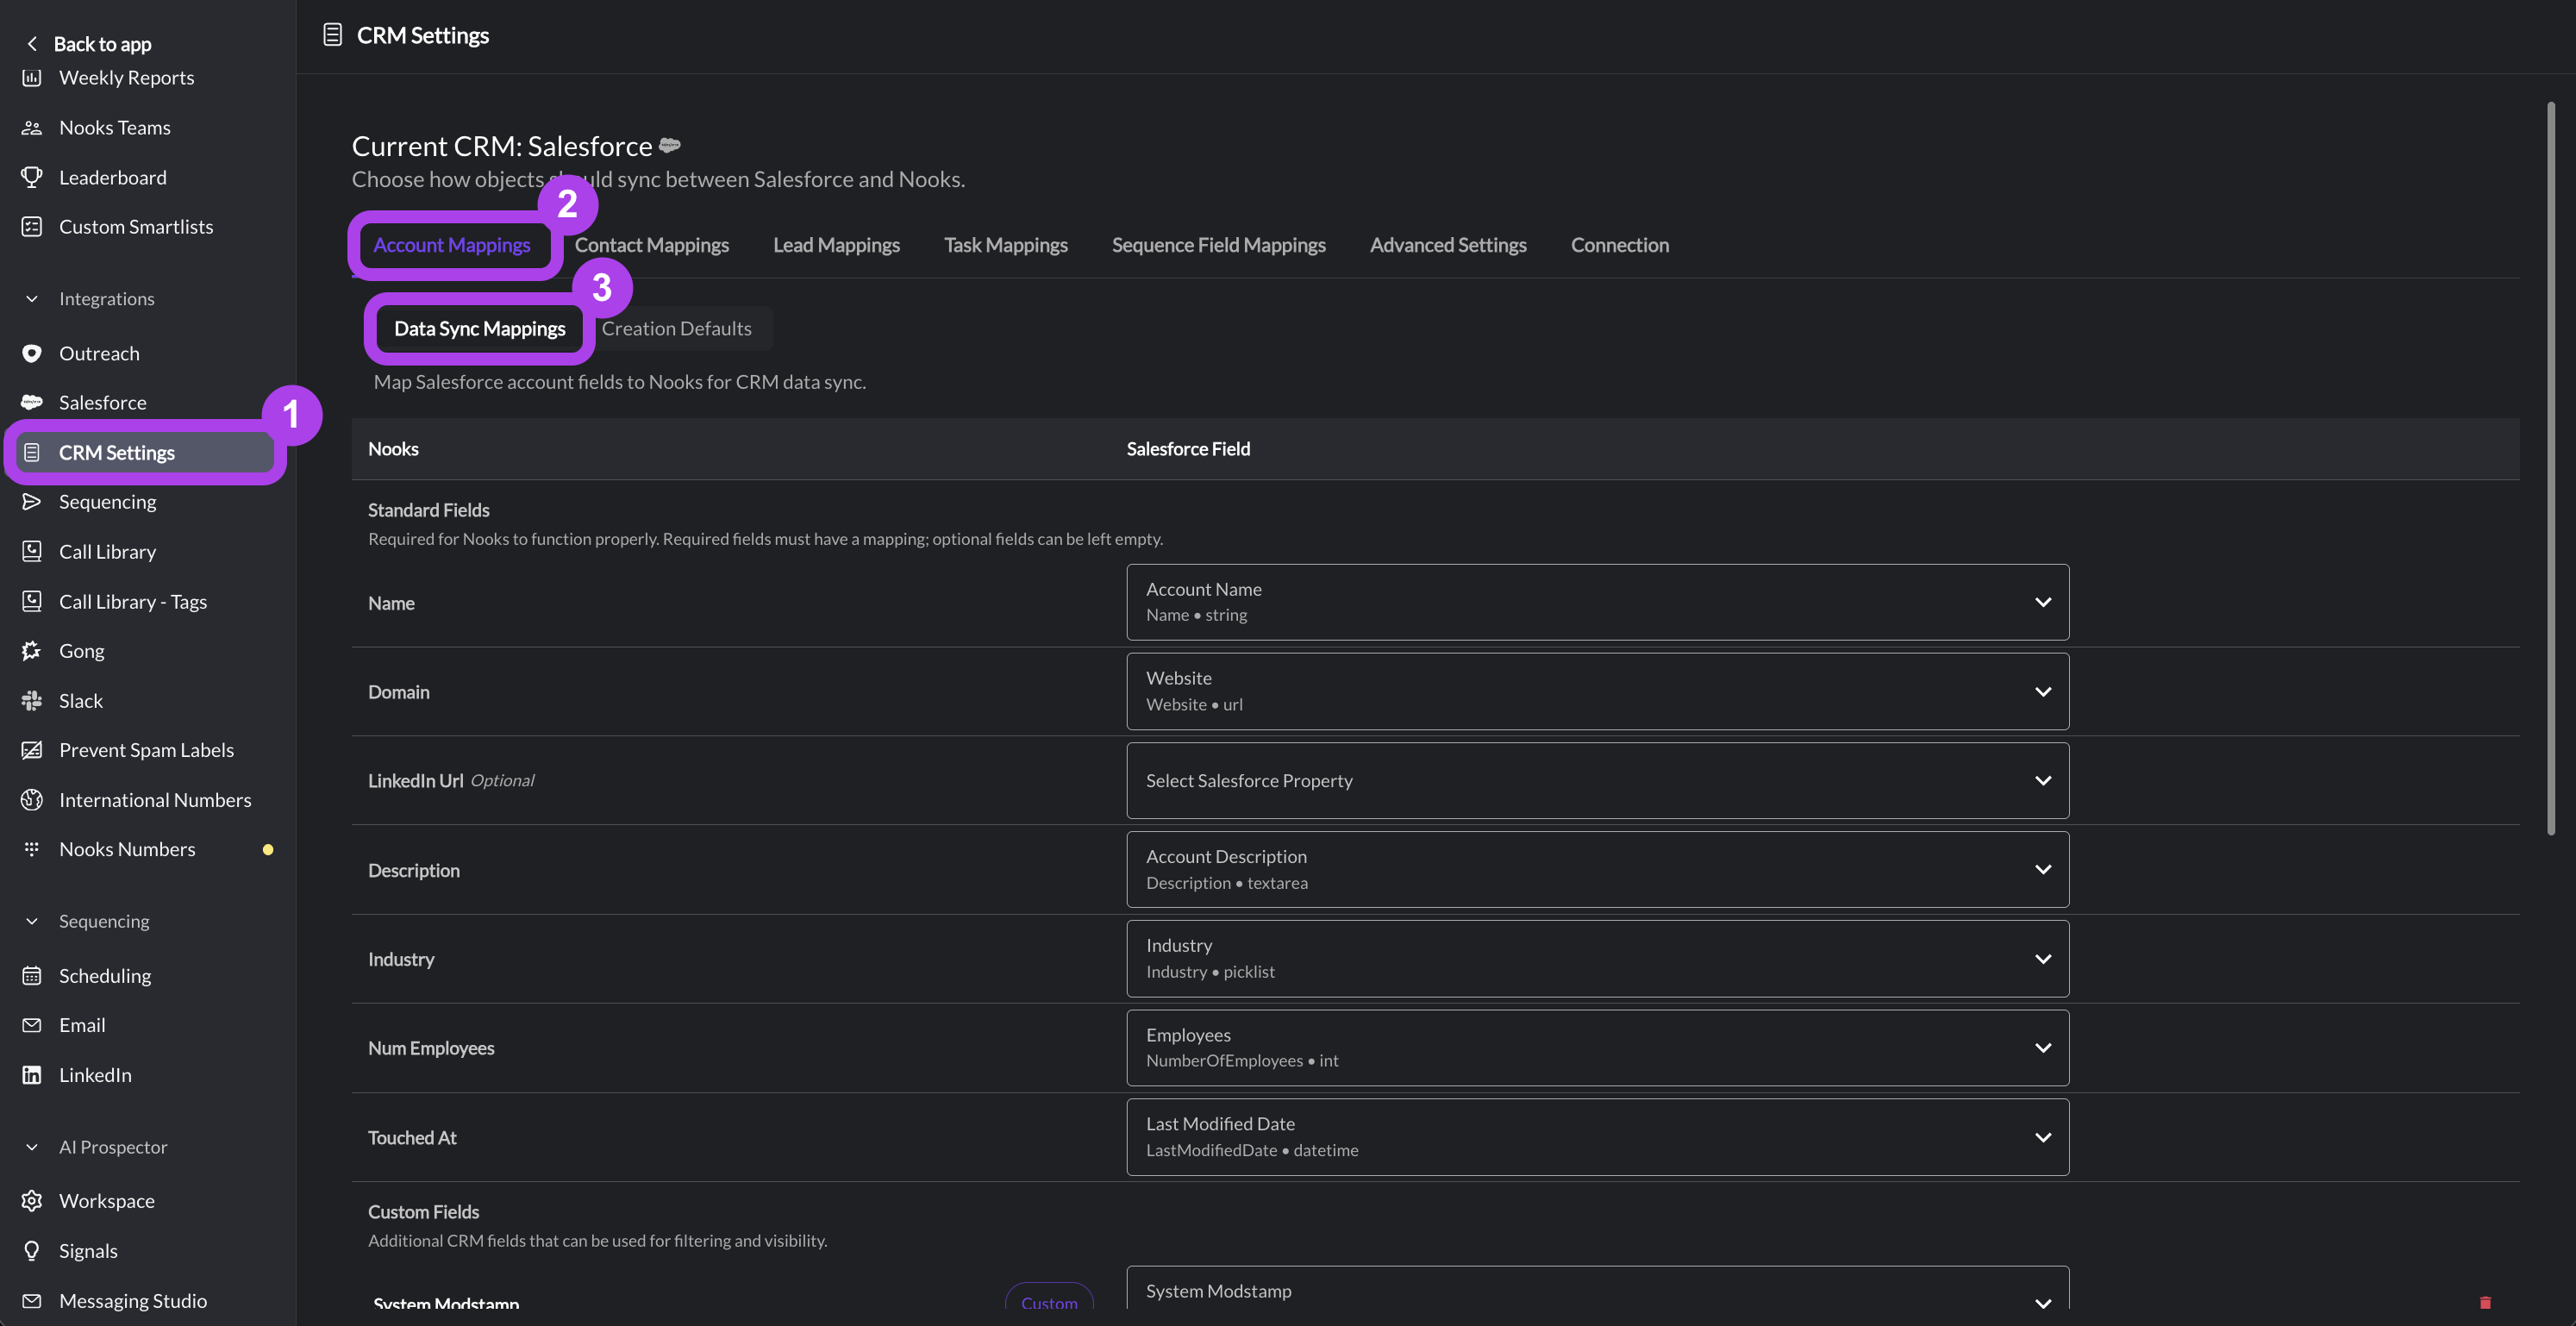The image size is (2576, 1326).
Task: Click the Weekly Reports chart icon
Action: click(x=32, y=78)
